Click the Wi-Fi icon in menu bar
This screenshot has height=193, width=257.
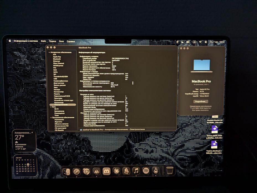(200, 42)
